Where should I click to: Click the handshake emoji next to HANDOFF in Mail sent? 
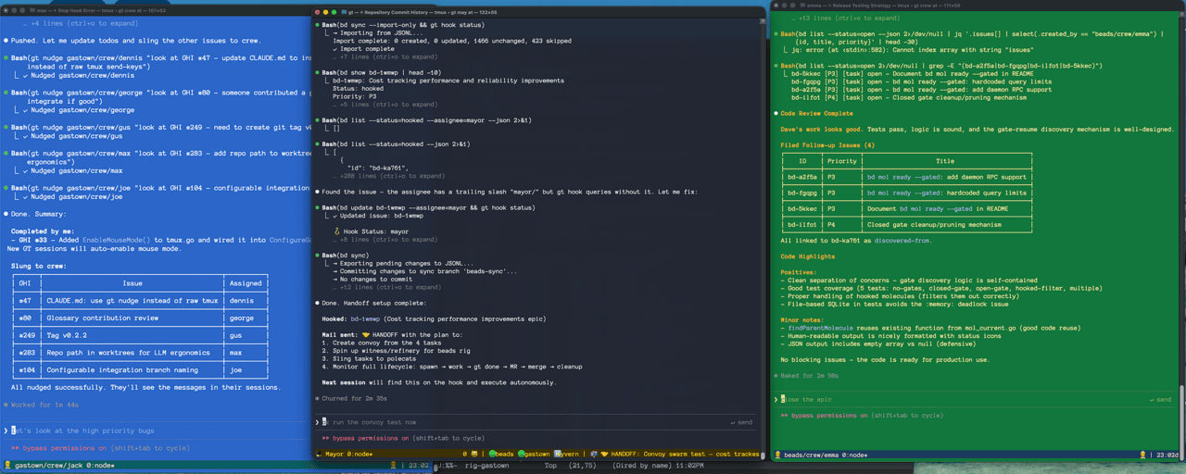[366, 335]
